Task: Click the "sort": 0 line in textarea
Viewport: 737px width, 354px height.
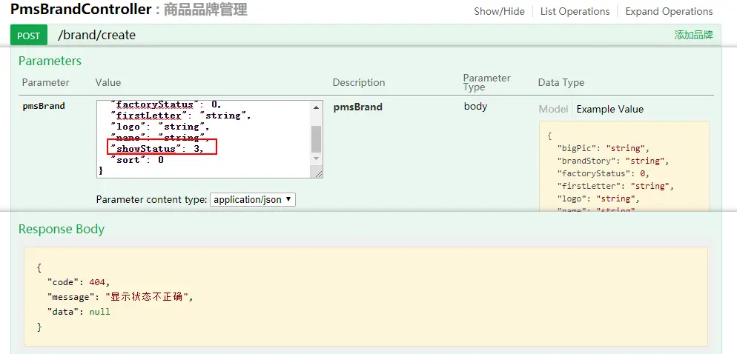Action: pos(136,160)
